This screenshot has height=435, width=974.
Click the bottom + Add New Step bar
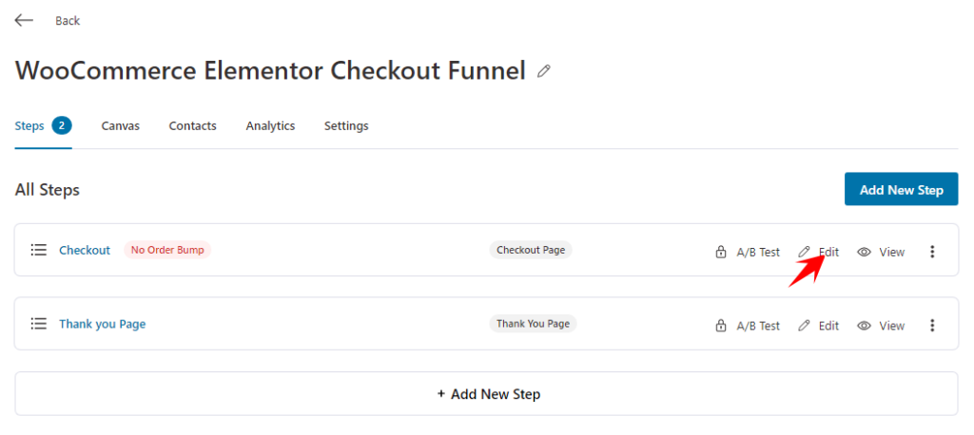click(486, 394)
